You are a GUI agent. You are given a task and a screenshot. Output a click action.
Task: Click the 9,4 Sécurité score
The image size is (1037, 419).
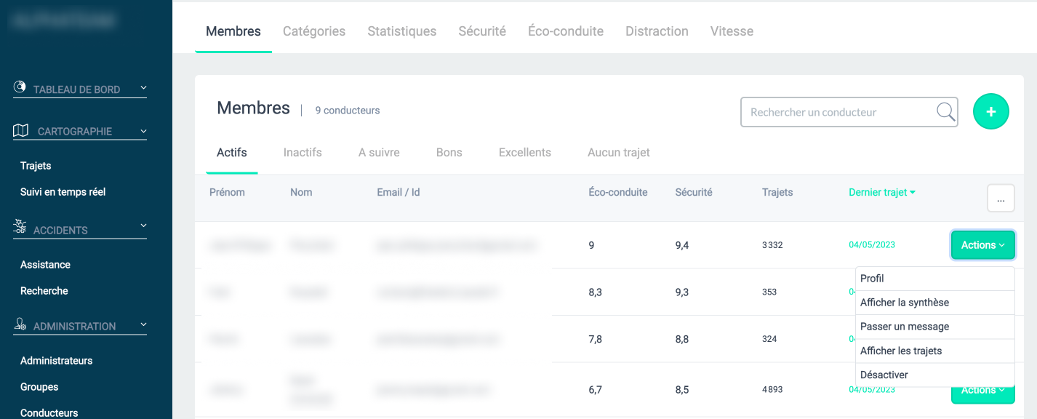(x=681, y=245)
